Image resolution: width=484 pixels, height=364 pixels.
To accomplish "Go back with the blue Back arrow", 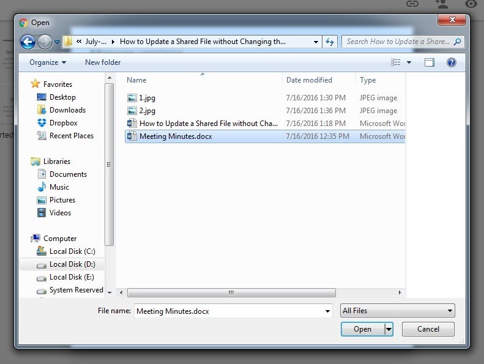I will (x=28, y=42).
